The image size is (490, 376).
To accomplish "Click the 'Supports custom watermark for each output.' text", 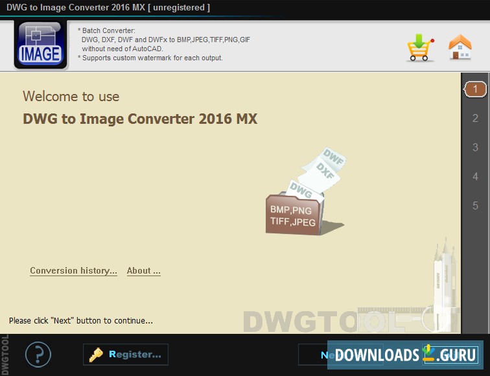I will coord(152,58).
